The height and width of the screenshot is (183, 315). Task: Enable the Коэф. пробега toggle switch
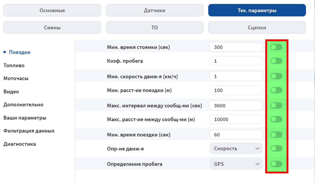(276, 61)
